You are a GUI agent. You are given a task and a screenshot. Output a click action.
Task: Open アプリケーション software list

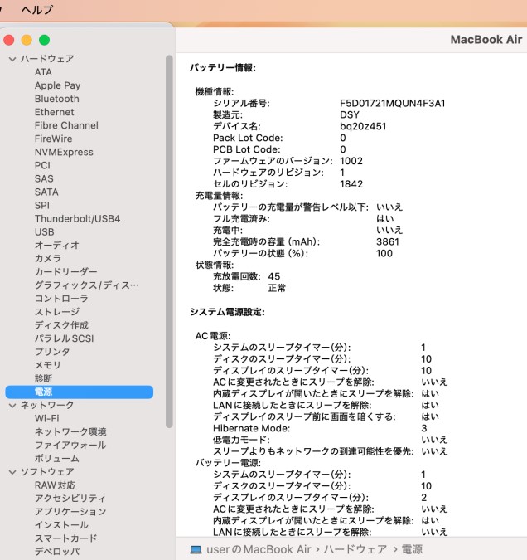tap(70, 512)
